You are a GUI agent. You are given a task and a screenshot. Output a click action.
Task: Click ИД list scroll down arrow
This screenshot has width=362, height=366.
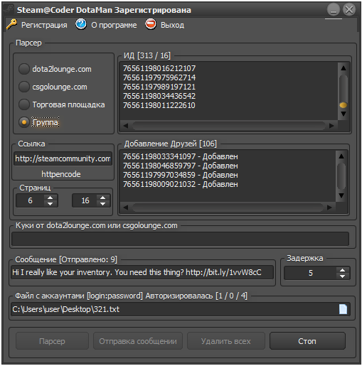344,114
